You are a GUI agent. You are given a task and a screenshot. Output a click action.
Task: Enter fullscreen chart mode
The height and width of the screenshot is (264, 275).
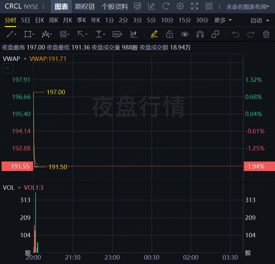pos(195,6)
